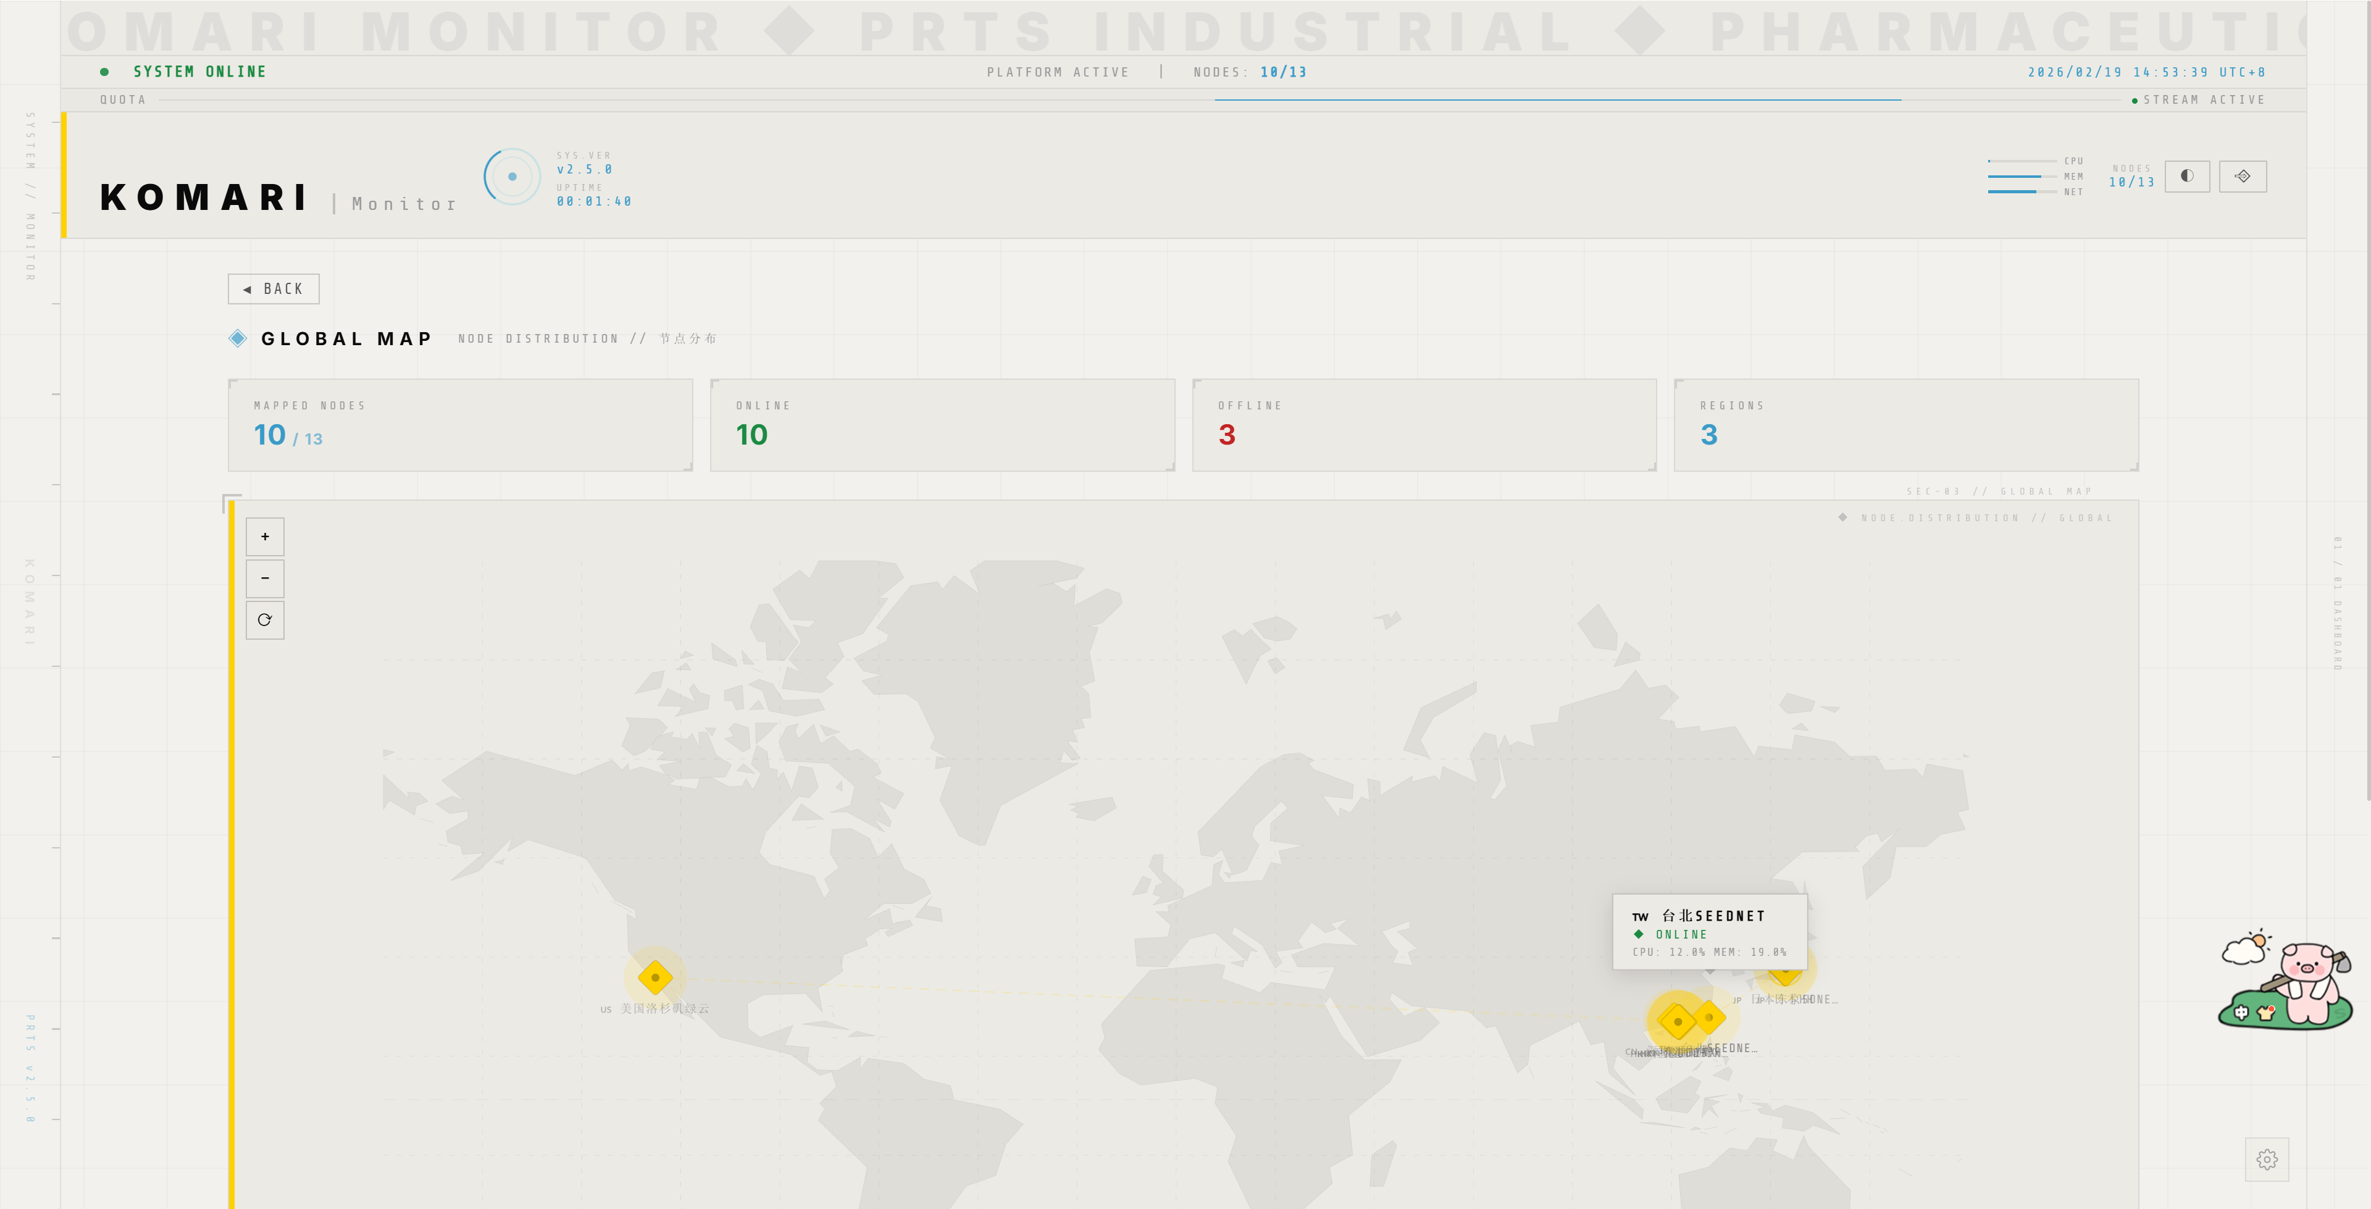2371x1209 pixels.
Task: Click the Mapped Nodes stat card
Action: click(x=460, y=425)
